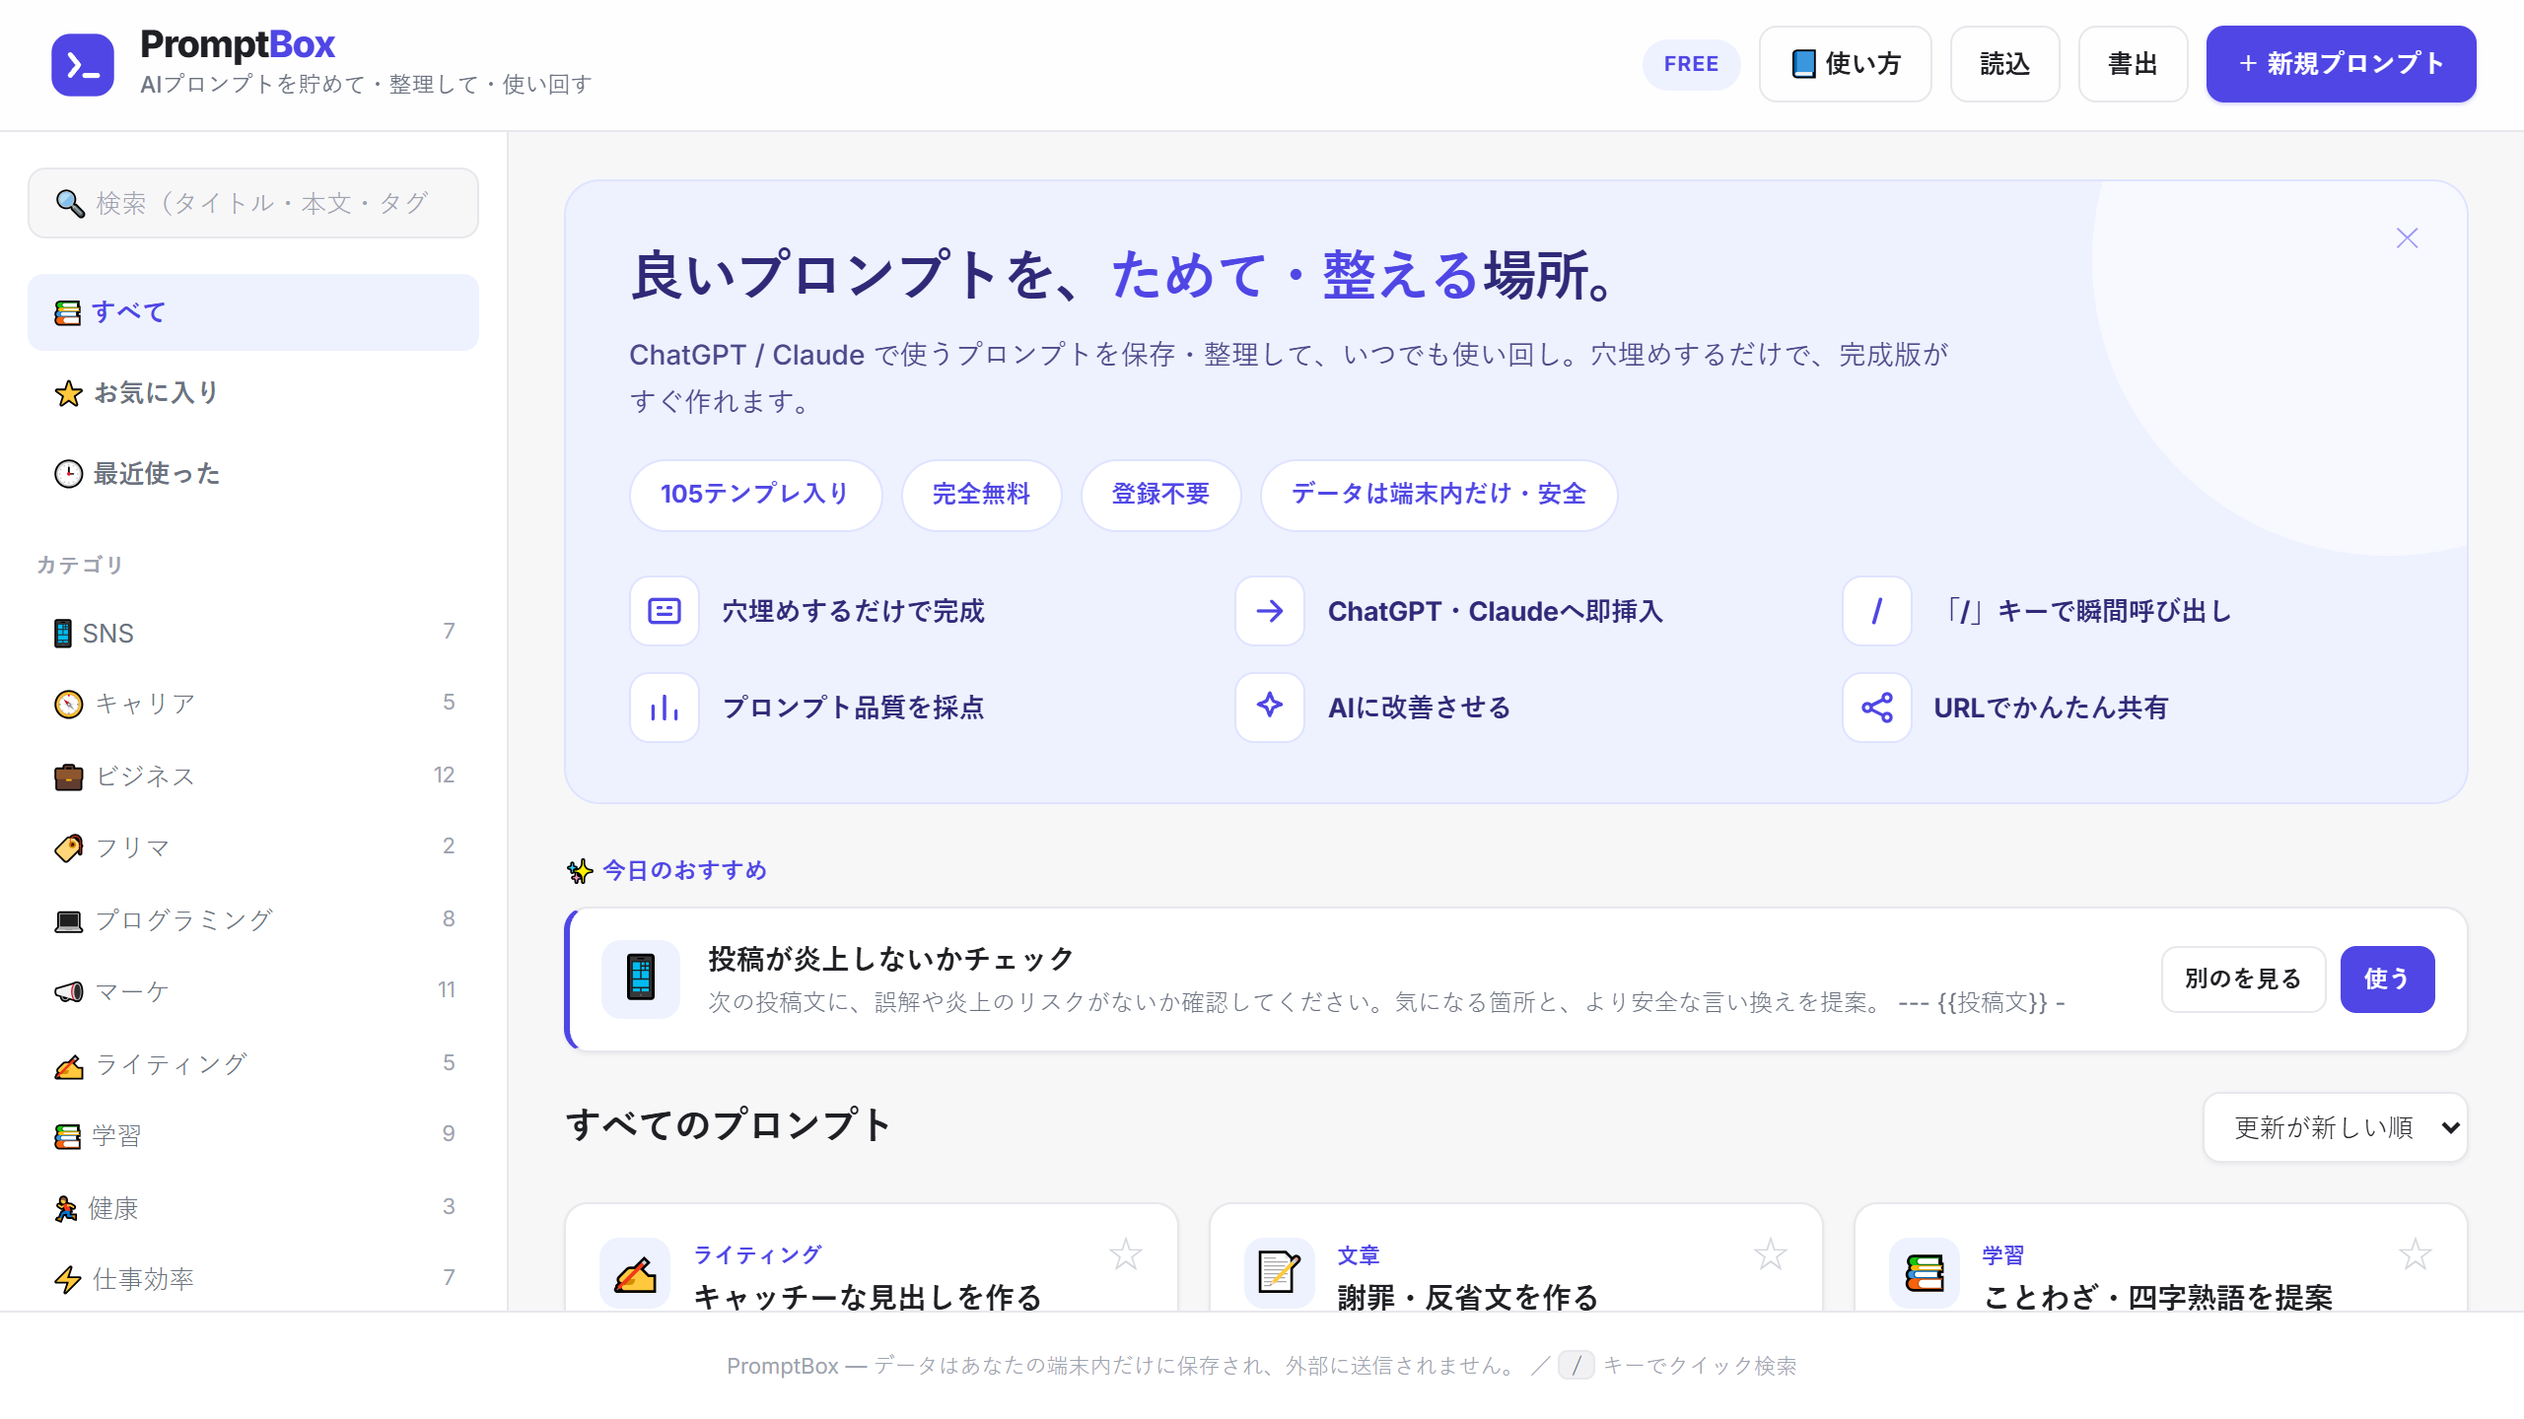The width and height of the screenshot is (2524, 1419).
Task: Click the PromptBox title text in header
Action: pos(238,45)
